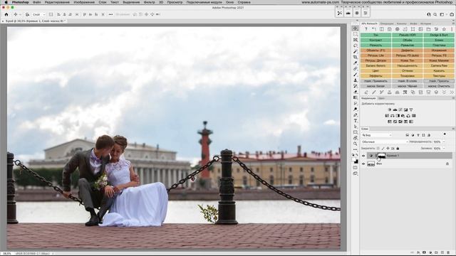This screenshot has height=256, width=456.
Task: Toggle lock transparent pixels in Layers panel
Action: [378, 149]
